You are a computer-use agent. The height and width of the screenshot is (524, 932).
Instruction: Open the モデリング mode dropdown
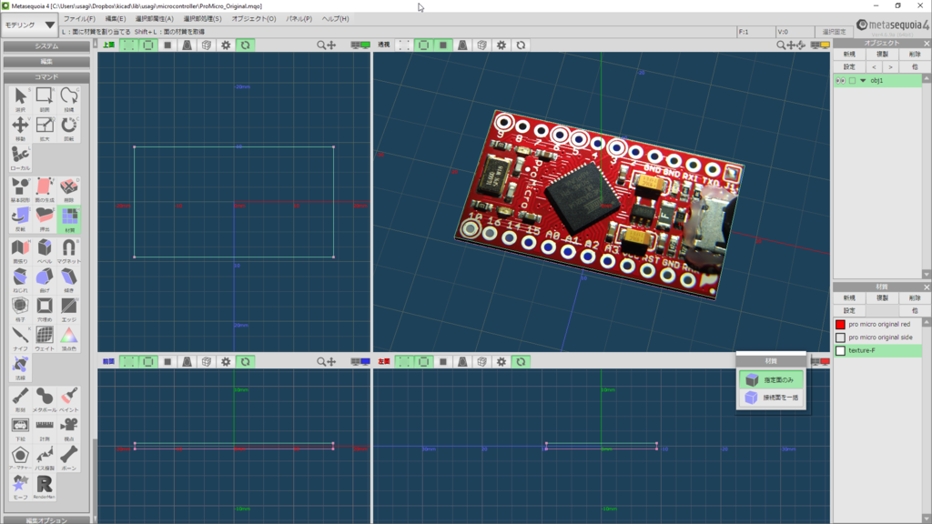pyautogui.click(x=30, y=25)
